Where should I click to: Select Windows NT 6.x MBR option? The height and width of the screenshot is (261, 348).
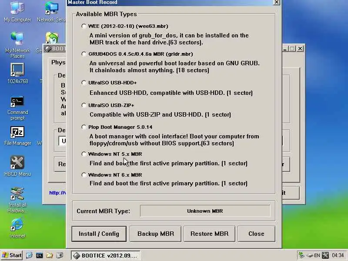84,175
